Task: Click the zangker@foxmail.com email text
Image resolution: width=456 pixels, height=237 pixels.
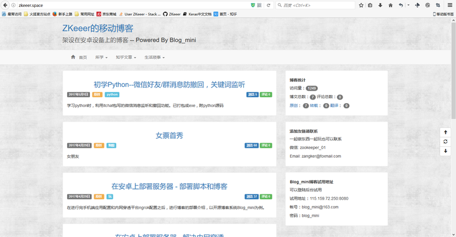Action: click(x=321, y=157)
